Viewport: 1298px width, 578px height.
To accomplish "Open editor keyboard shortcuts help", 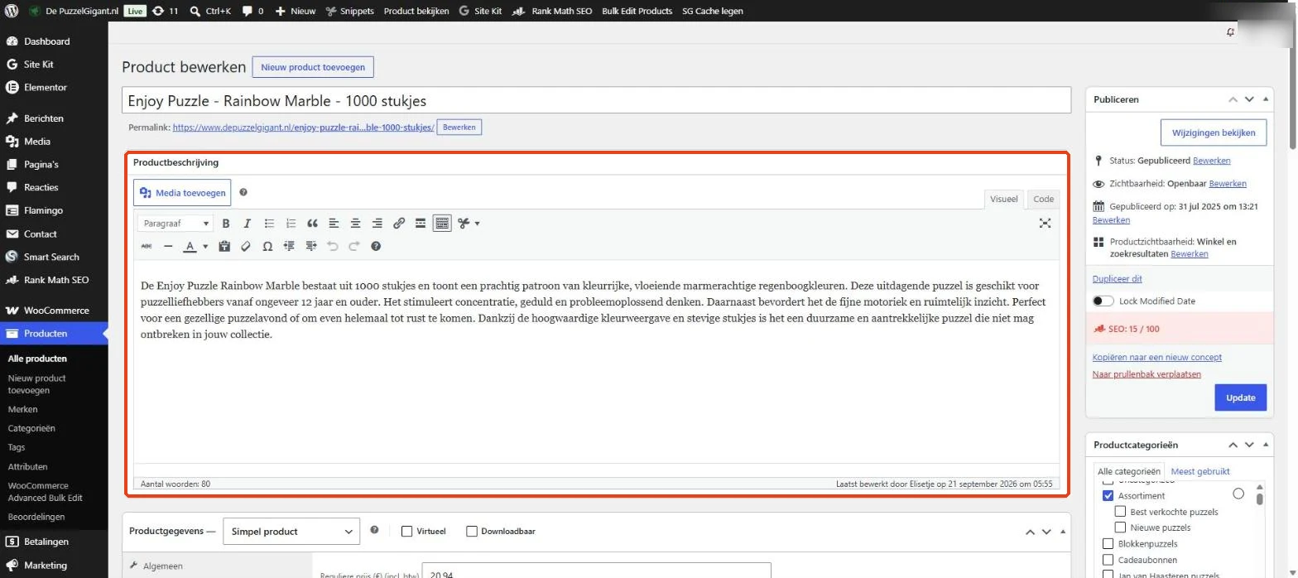I will [x=376, y=246].
